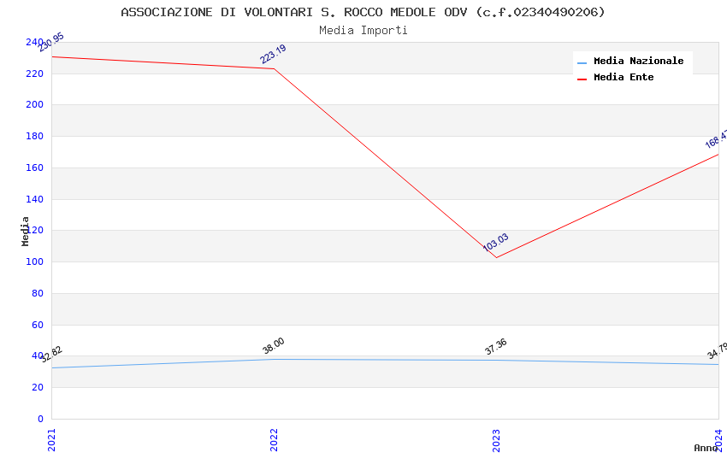Click the 220 y-axis tick label
This screenshot has width=727, height=470.
pyautogui.click(x=35, y=74)
